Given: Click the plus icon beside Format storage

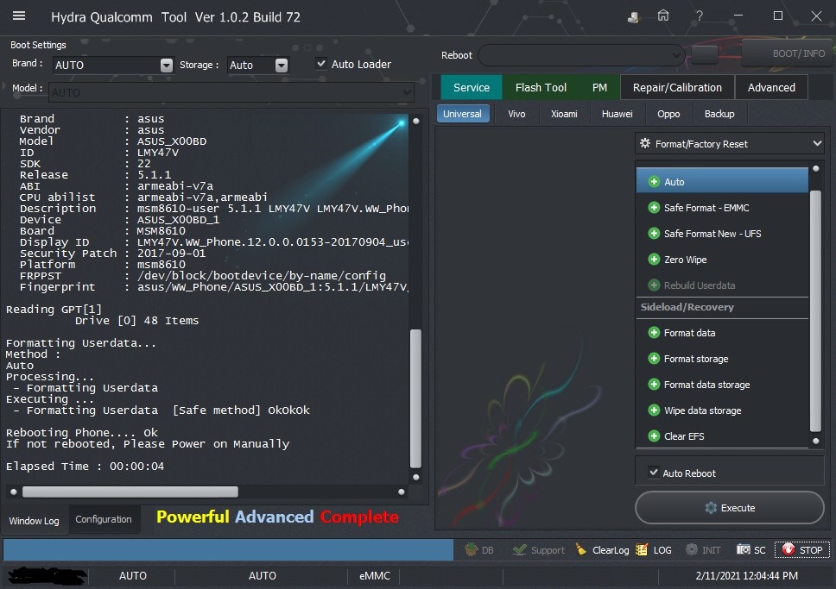Looking at the screenshot, I should [x=654, y=359].
